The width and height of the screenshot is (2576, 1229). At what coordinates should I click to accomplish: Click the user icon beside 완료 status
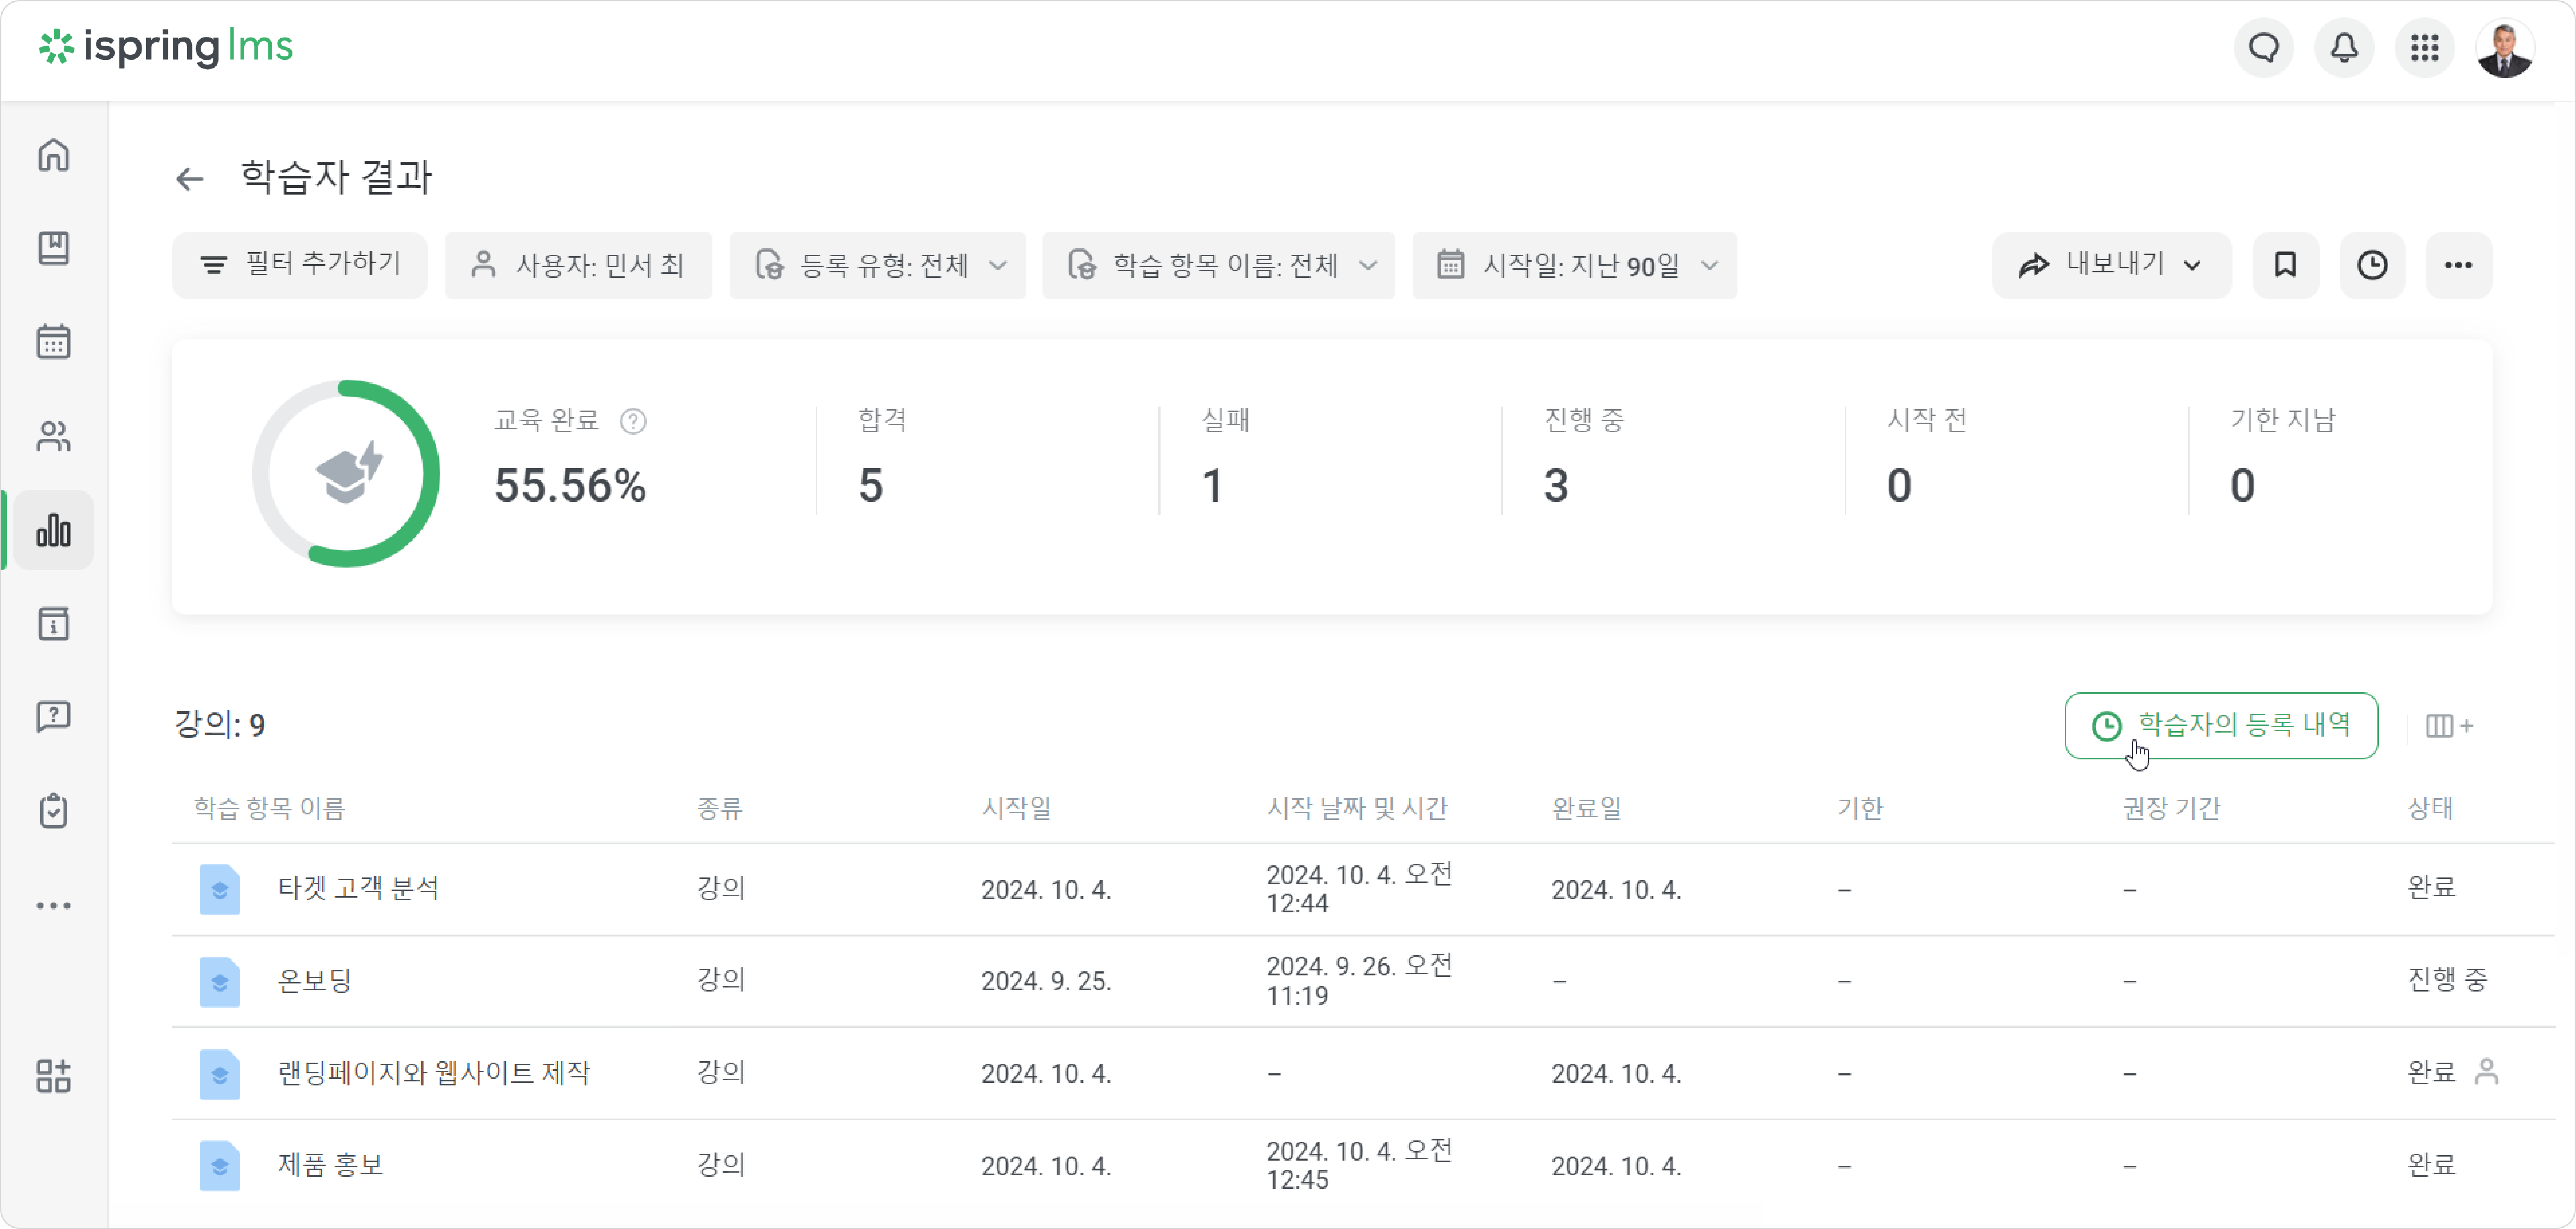pyautogui.click(x=2486, y=1072)
